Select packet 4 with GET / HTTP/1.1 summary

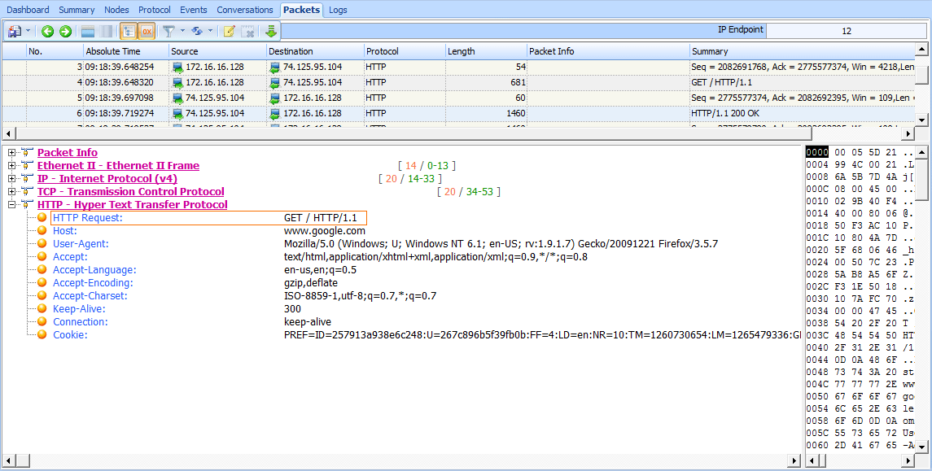point(458,82)
